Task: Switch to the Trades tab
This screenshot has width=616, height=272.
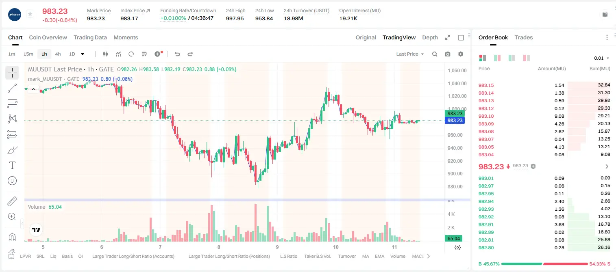Action: [x=524, y=37]
